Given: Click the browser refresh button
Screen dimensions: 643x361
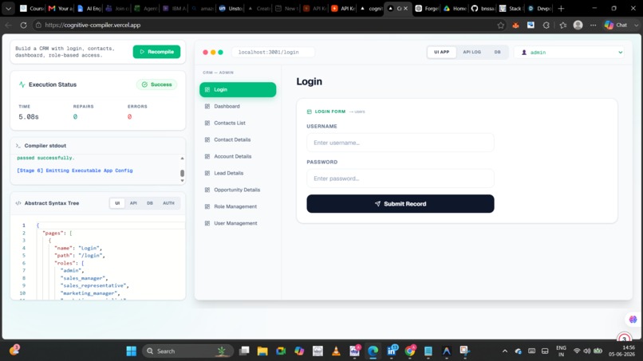Looking at the screenshot, I should pyautogui.click(x=23, y=25).
